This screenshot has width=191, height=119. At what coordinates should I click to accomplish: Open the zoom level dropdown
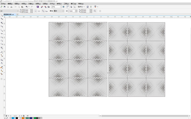click(61, 7)
